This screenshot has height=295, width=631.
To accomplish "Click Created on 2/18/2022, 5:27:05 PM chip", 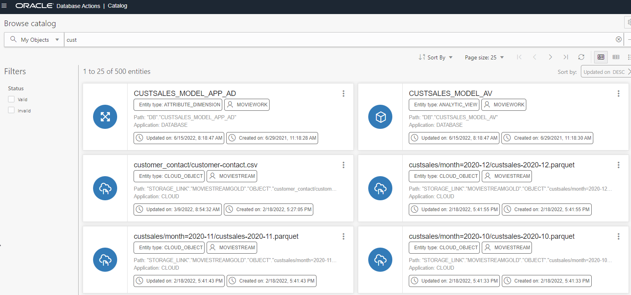I will (x=268, y=210).
